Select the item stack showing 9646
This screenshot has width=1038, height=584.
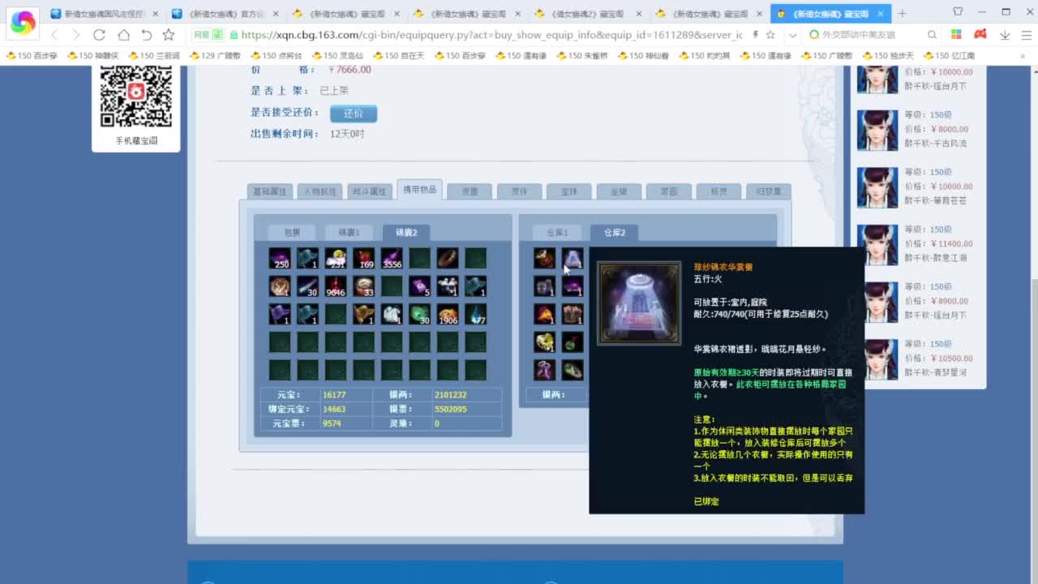(336, 286)
